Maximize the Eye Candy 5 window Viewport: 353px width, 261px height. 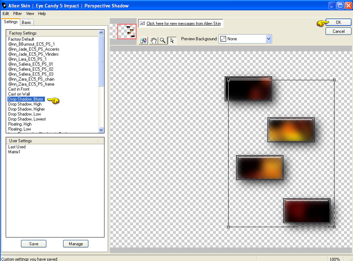(340, 5)
